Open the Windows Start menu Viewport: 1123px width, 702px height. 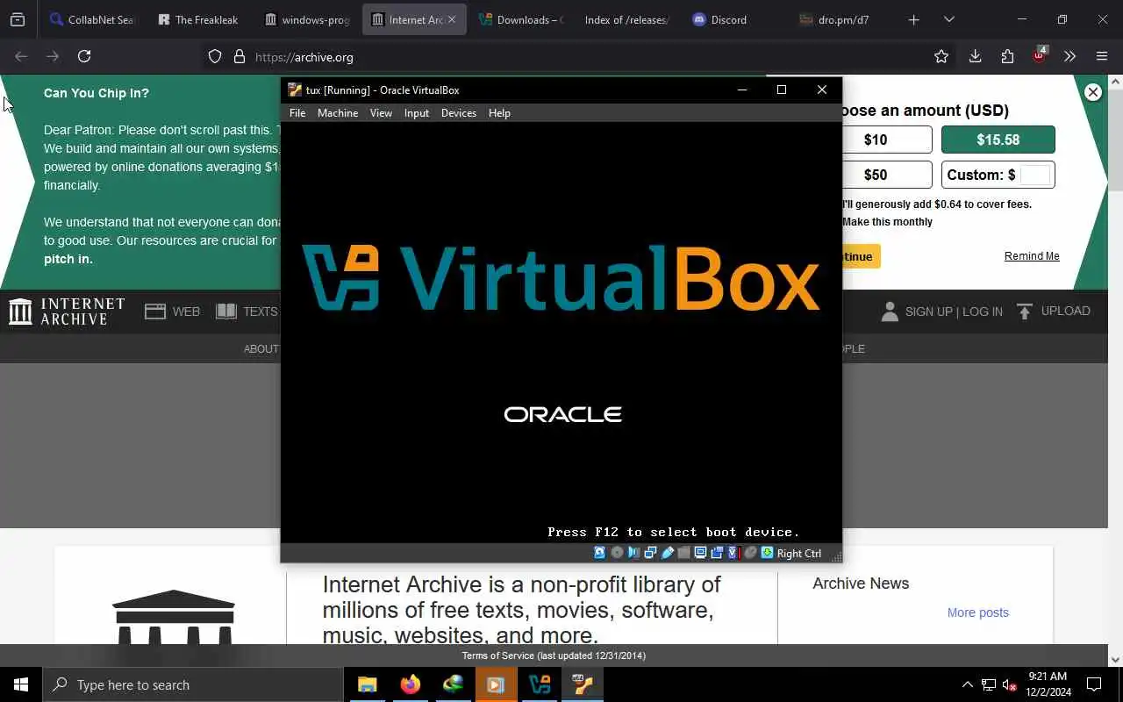[x=21, y=684]
